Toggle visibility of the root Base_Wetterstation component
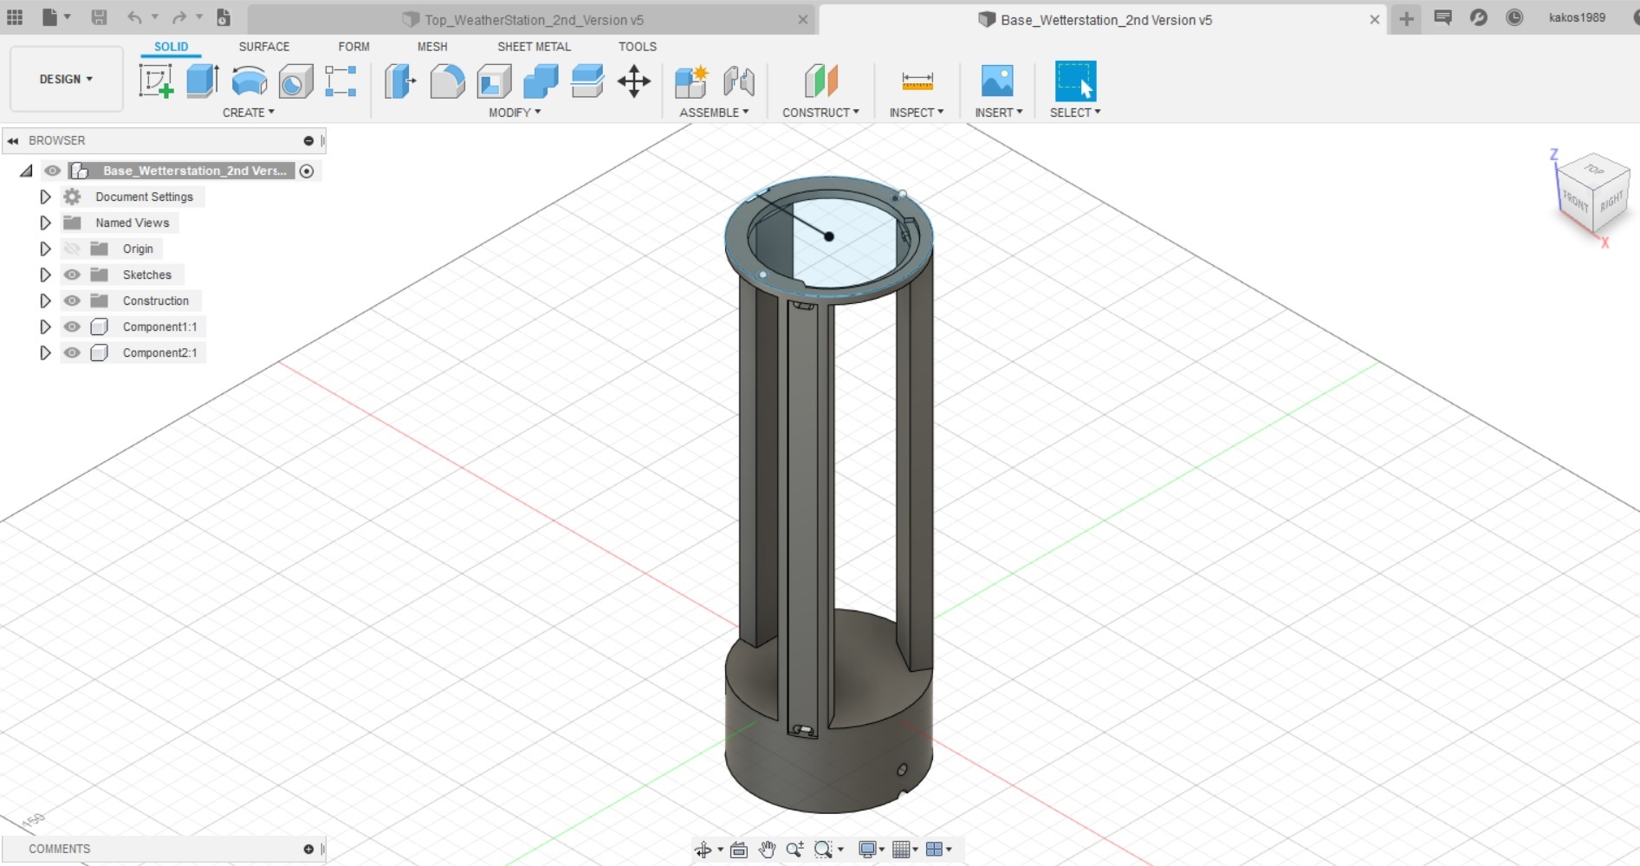The height and width of the screenshot is (866, 1640). (x=53, y=171)
